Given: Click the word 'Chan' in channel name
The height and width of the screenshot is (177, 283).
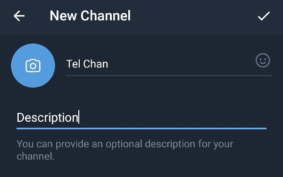Looking at the screenshot, I should click(x=95, y=64).
